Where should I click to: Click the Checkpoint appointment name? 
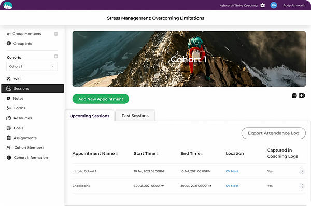81,186
